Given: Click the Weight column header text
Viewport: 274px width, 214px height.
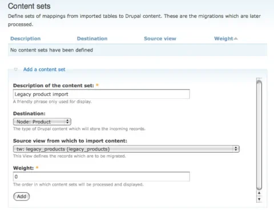Looking at the screenshot, I should pos(224,39).
